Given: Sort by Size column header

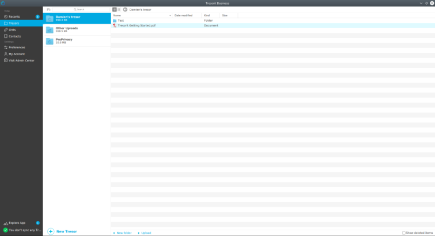Looking at the screenshot, I should click(229, 16).
